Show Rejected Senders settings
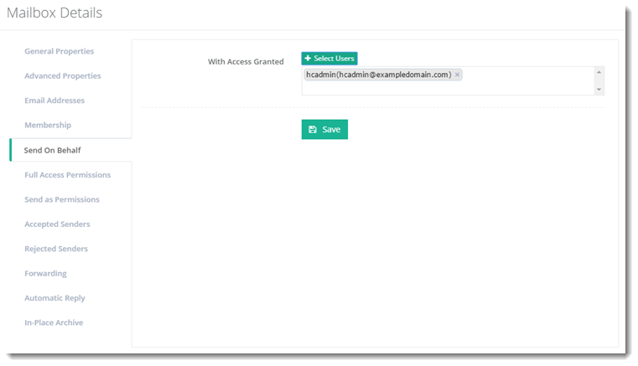This screenshot has width=638, height=366. [x=55, y=249]
